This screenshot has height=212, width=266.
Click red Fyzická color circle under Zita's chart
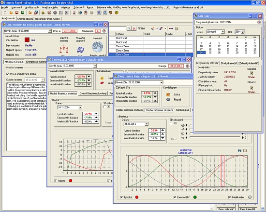pos(137,197)
